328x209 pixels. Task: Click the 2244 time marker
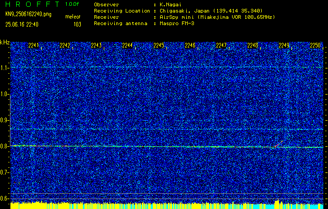coord(127,45)
